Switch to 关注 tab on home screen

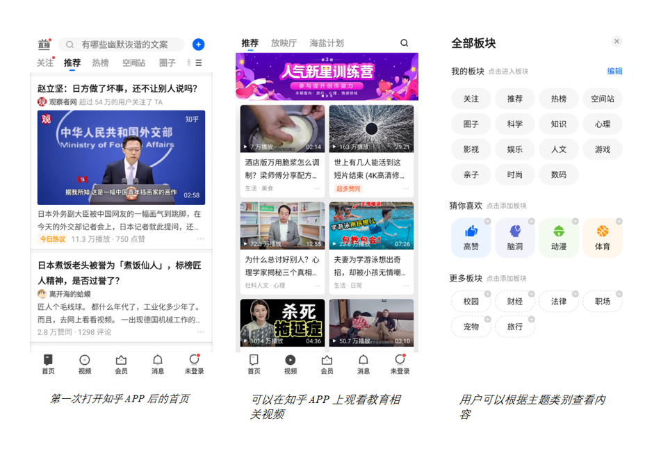pyautogui.click(x=45, y=63)
